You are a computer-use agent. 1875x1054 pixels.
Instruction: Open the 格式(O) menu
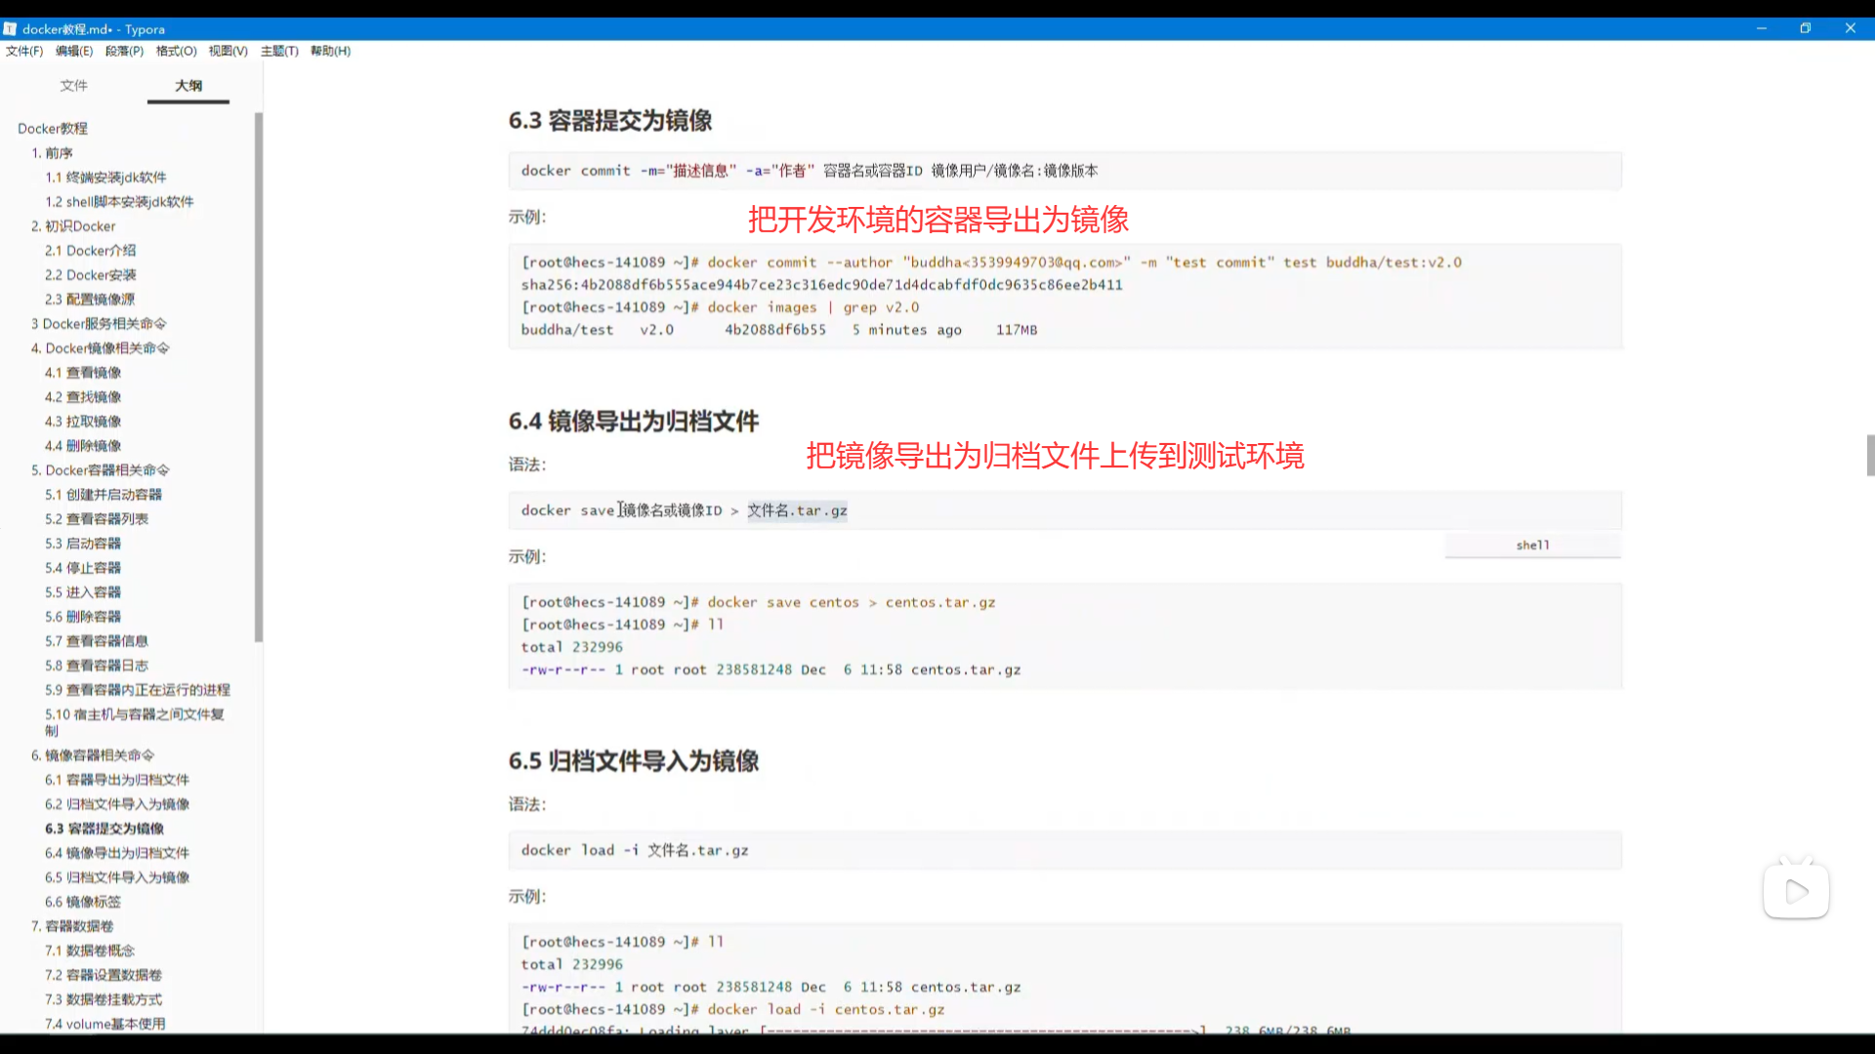tap(176, 51)
